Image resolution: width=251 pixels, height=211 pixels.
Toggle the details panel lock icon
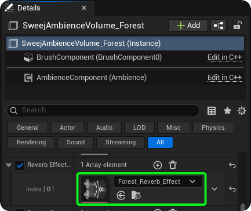(x=237, y=26)
